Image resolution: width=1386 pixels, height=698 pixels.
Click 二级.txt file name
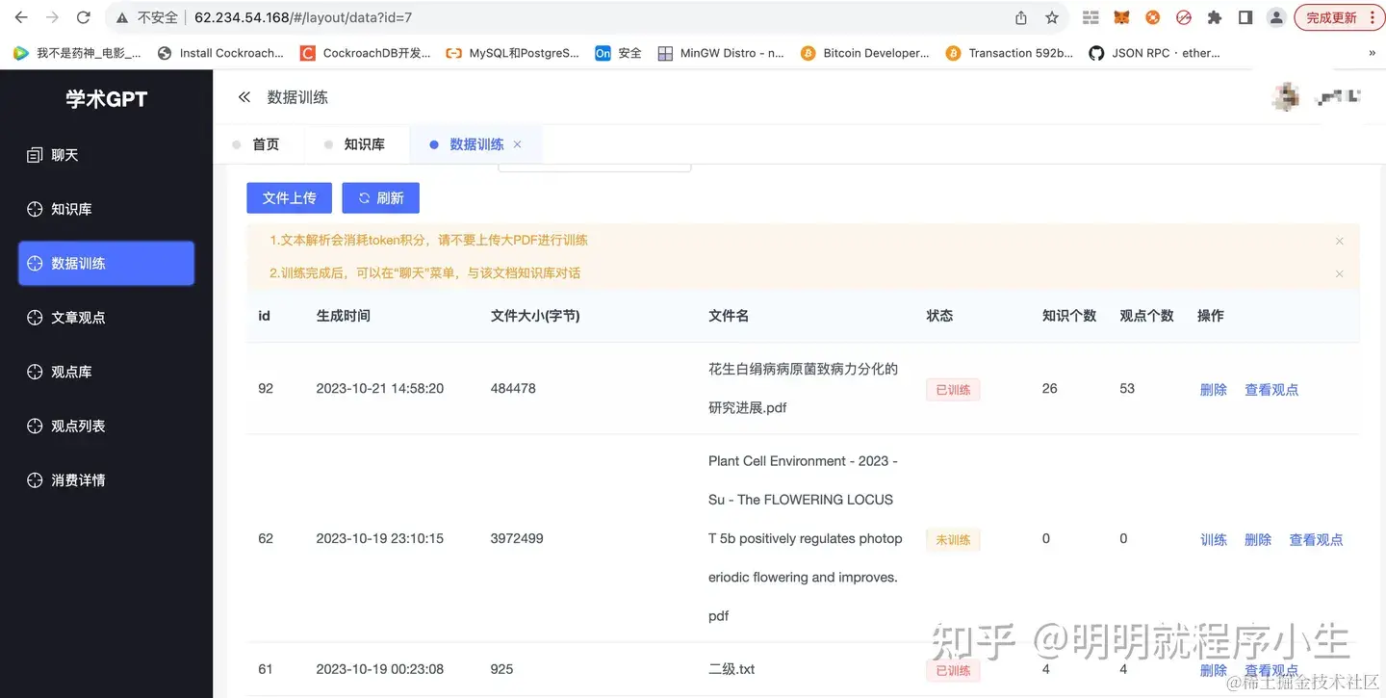(x=731, y=669)
